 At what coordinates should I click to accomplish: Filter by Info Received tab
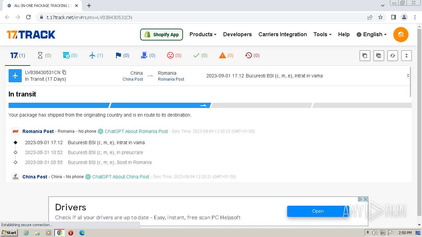click(x=70, y=55)
